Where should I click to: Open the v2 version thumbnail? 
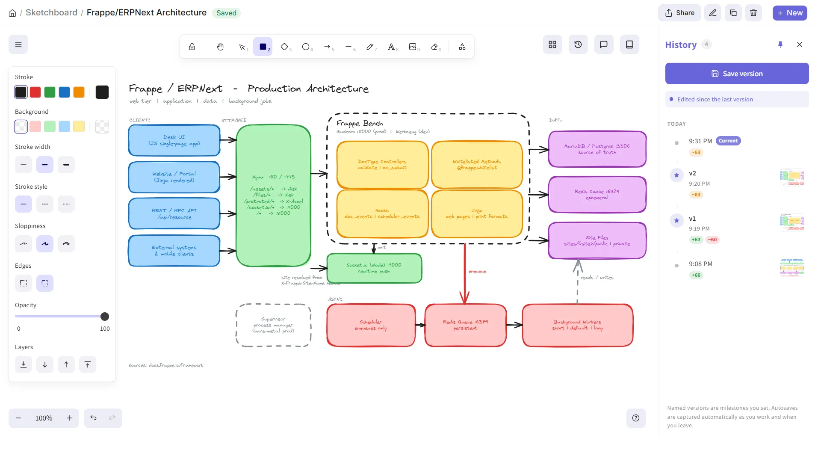[x=792, y=177]
